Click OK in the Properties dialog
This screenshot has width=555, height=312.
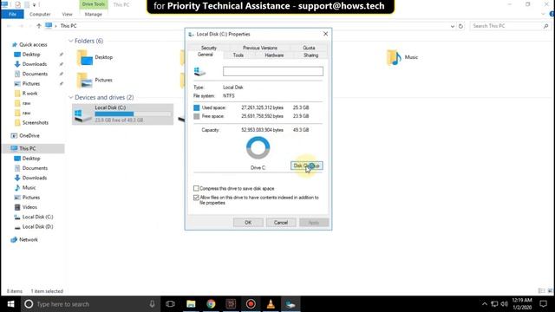[x=248, y=223]
